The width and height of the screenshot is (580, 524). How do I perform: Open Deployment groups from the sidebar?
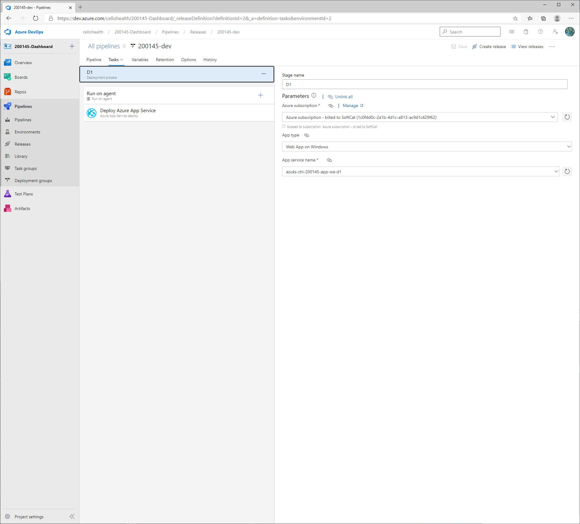pos(33,180)
